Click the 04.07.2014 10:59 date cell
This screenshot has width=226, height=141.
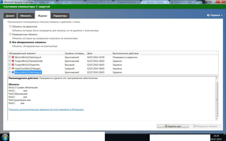pyautogui.click(x=96, y=57)
